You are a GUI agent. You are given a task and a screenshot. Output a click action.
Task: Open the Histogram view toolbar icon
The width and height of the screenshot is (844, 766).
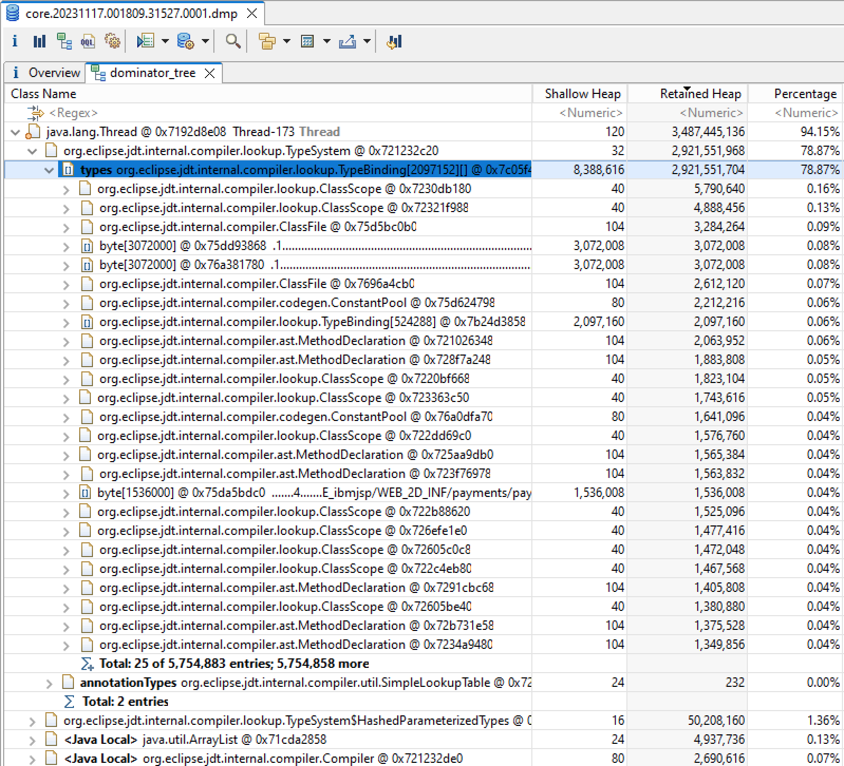[40, 41]
